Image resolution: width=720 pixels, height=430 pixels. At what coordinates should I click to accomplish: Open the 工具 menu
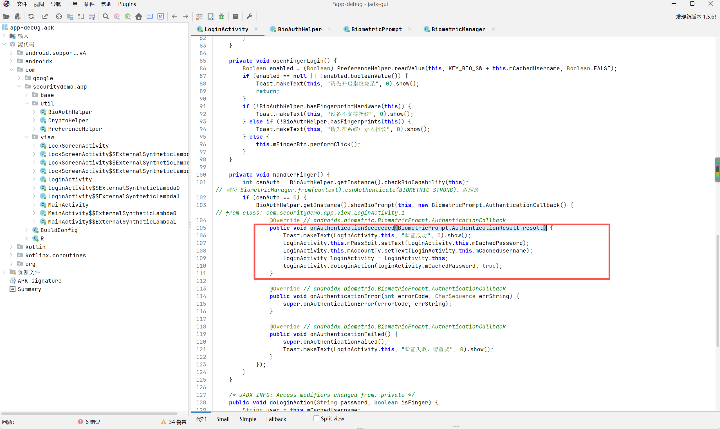click(x=73, y=4)
